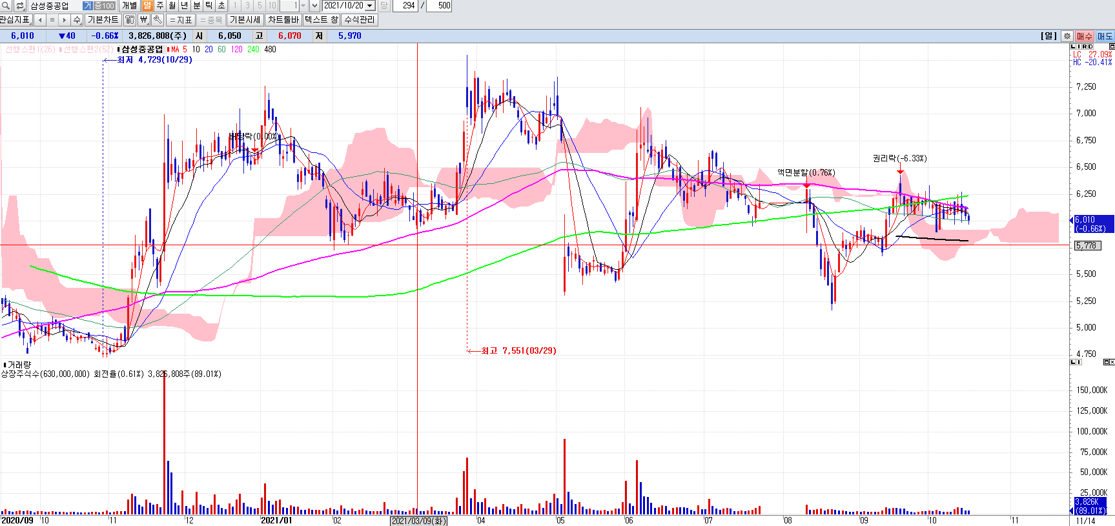Click the 최저 4,729(10/29) low label

click(x=154, y=59)
